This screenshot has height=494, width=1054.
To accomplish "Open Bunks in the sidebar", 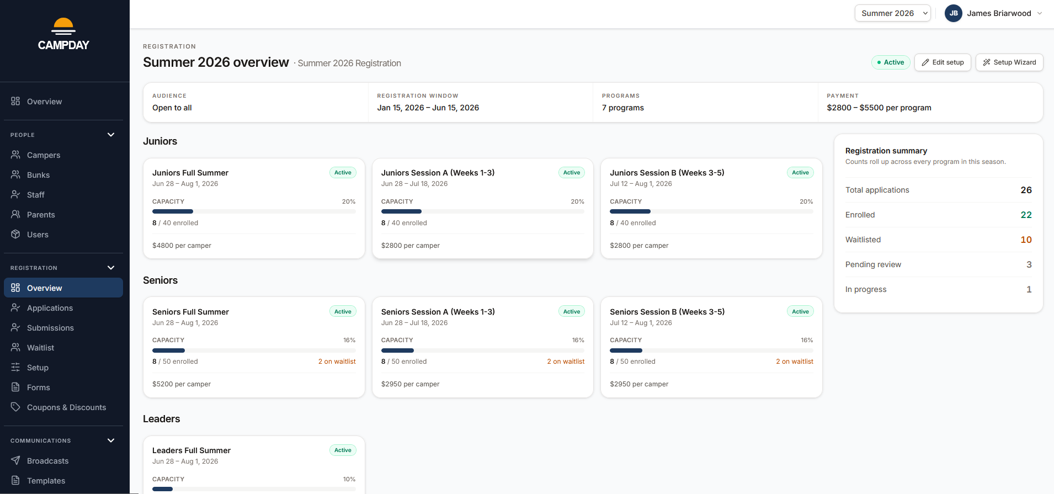I will pos(63,175).
